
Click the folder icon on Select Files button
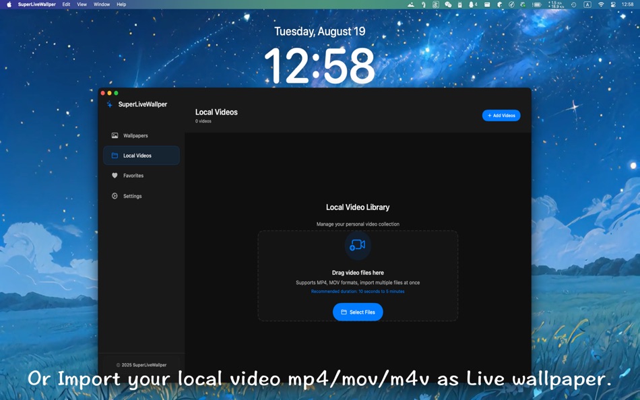click(x=344, y=312)
